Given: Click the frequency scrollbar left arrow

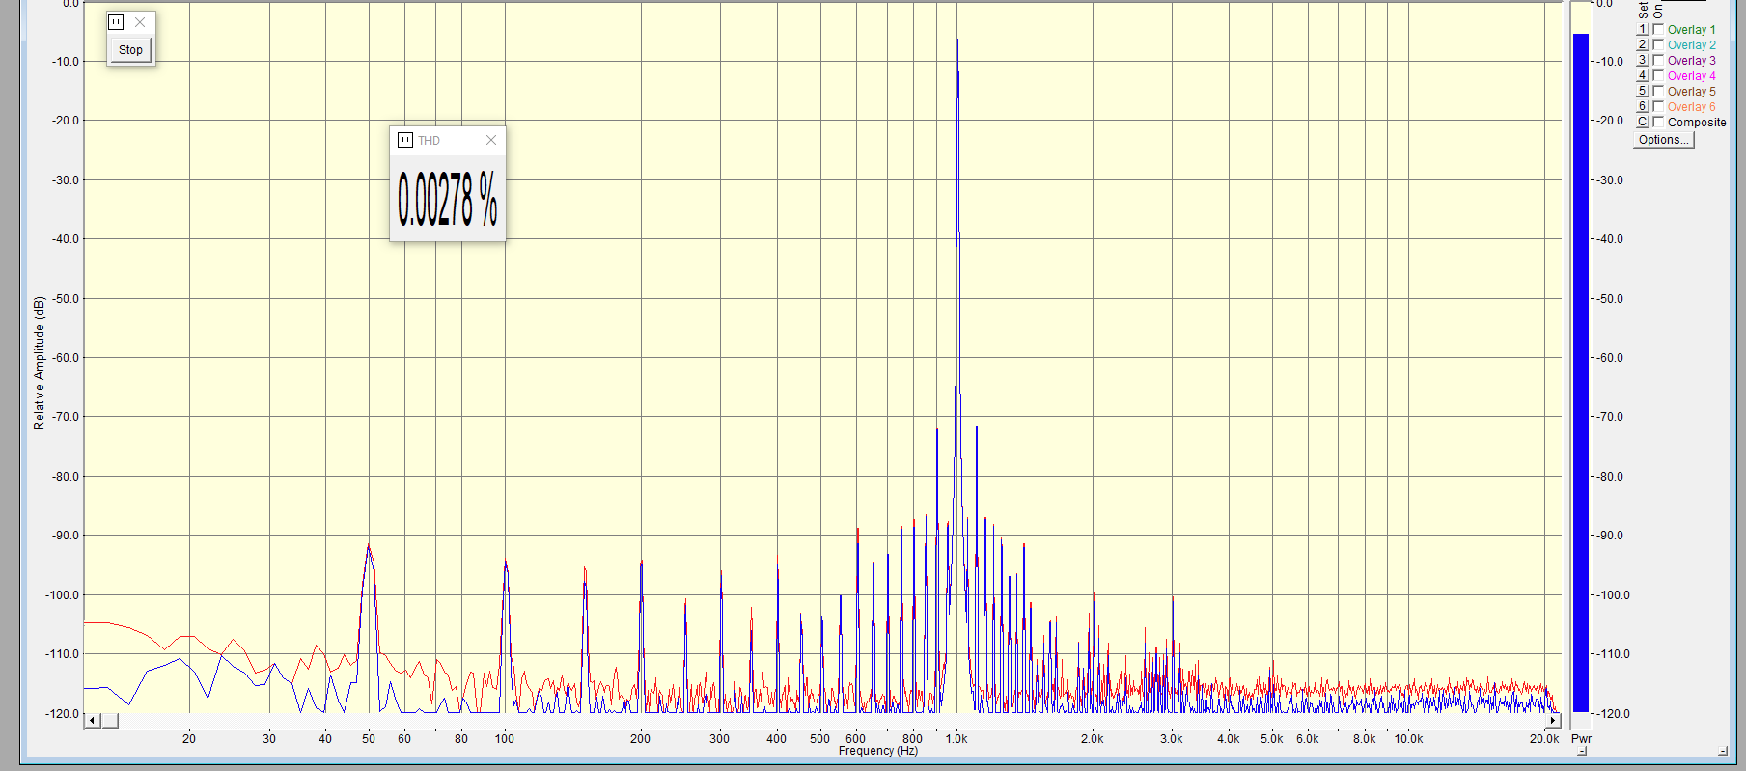Looking at the screenshot, I should tap(93, 721).
